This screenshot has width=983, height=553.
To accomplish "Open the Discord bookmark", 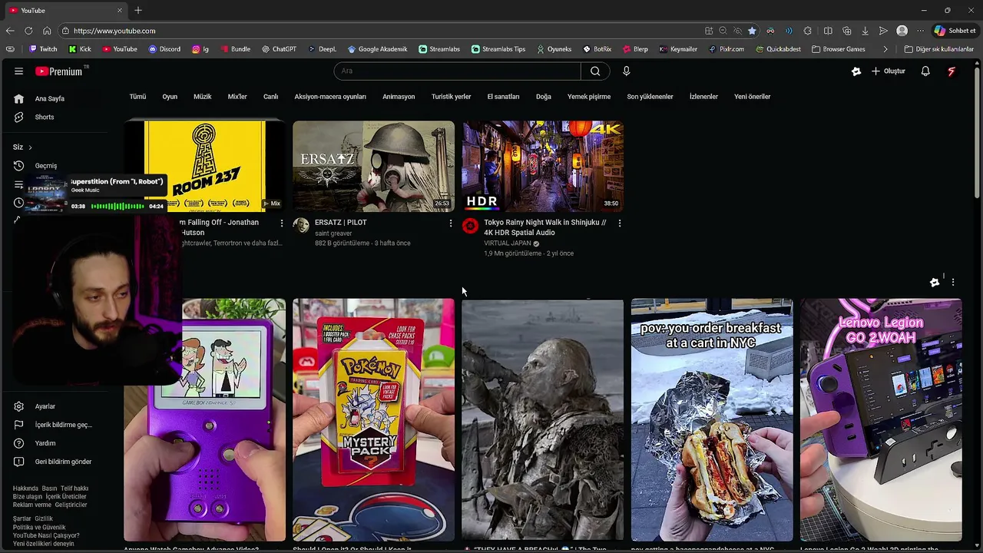I will pyautogui.click(x=164, y=49).
